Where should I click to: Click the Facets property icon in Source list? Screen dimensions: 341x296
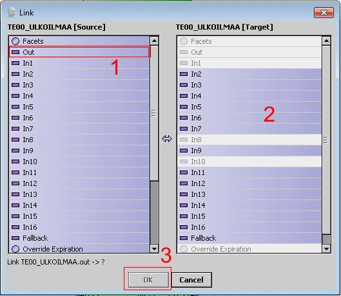[x=15, y=41]
